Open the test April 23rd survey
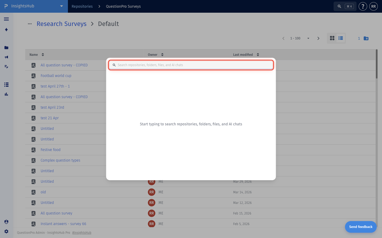This screenshot has width=382, height=238. [52, 107]
